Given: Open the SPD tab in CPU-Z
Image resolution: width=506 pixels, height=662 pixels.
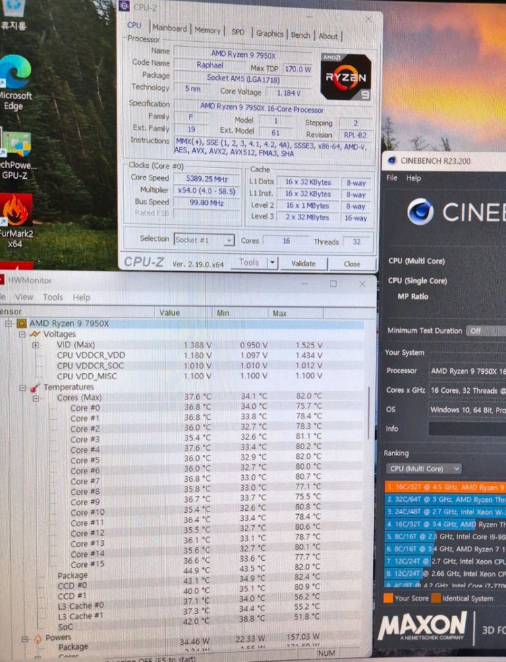Looking at the screenshot, I should pyautogui.click(x=238, y=32).
